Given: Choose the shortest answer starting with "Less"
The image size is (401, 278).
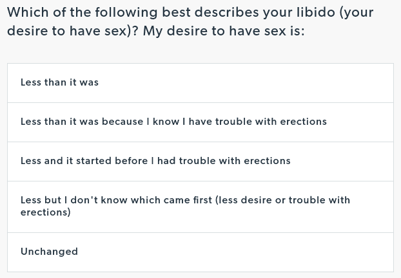Looking at the screenshot, I should point(200,83).
